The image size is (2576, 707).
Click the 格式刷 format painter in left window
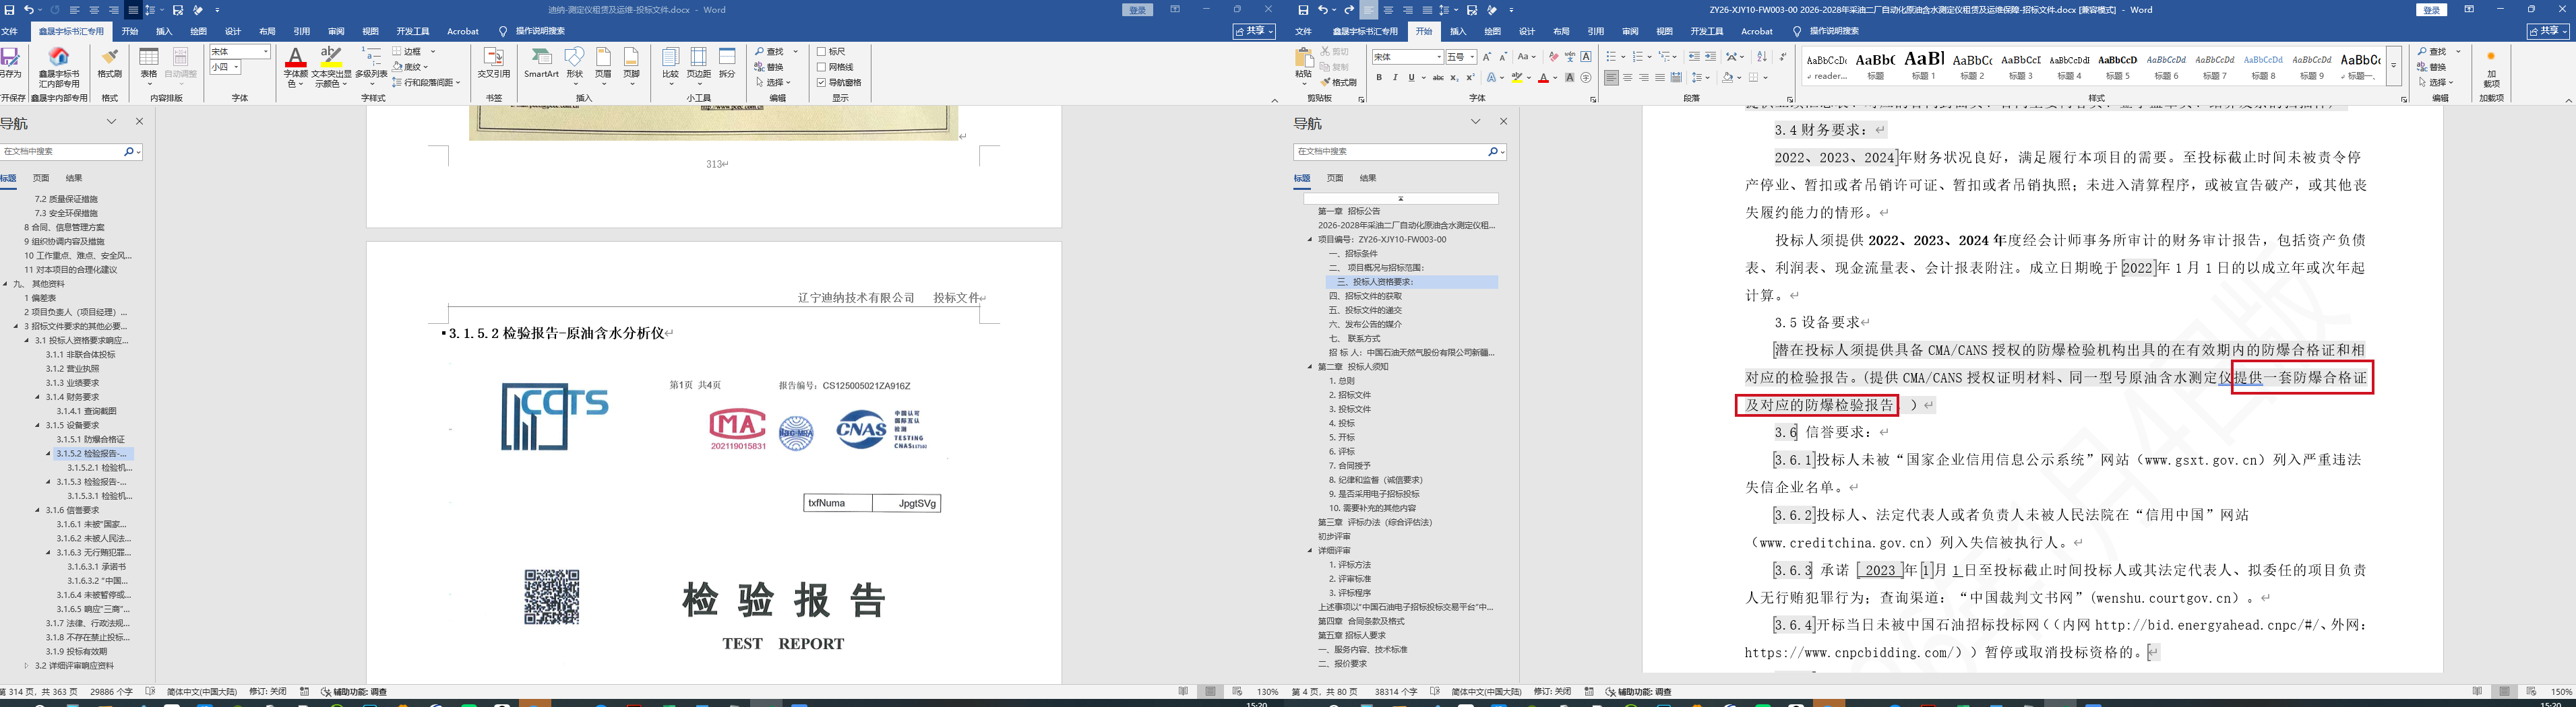[x=109, y=62]
